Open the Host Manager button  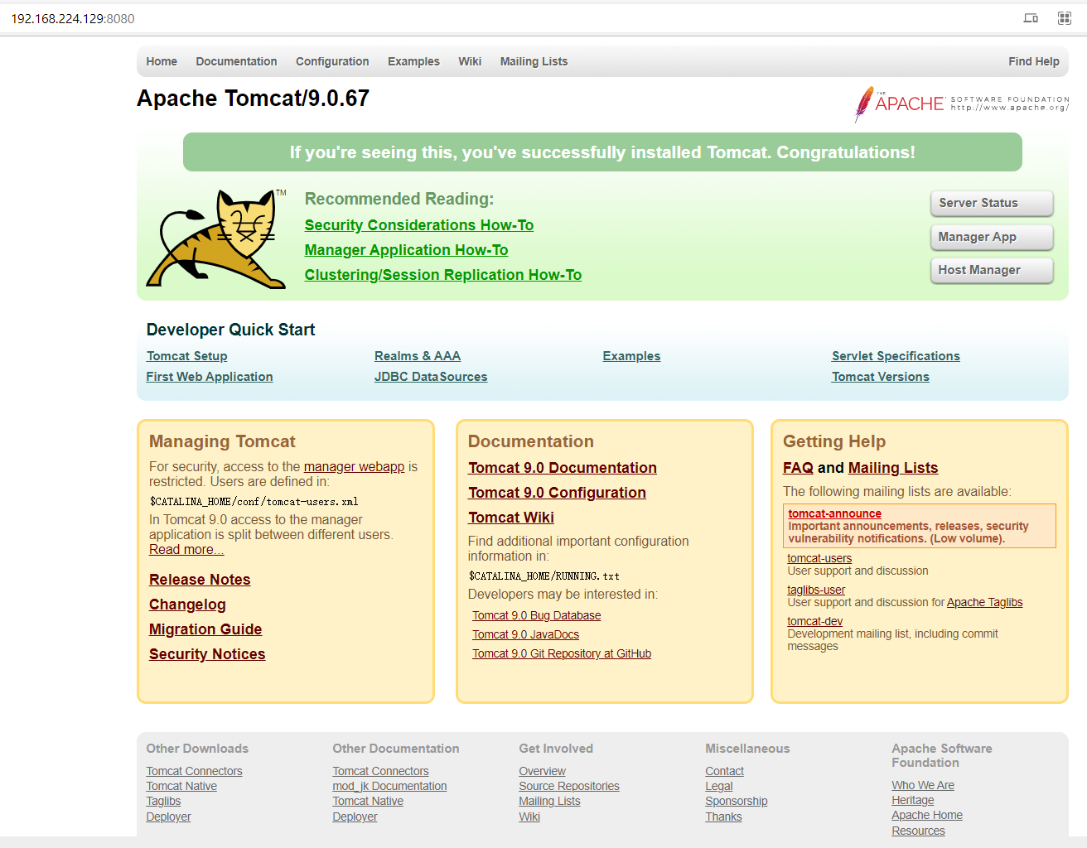tap(992, 270)
